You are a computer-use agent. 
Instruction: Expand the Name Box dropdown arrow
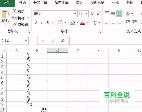pos(26,41)
